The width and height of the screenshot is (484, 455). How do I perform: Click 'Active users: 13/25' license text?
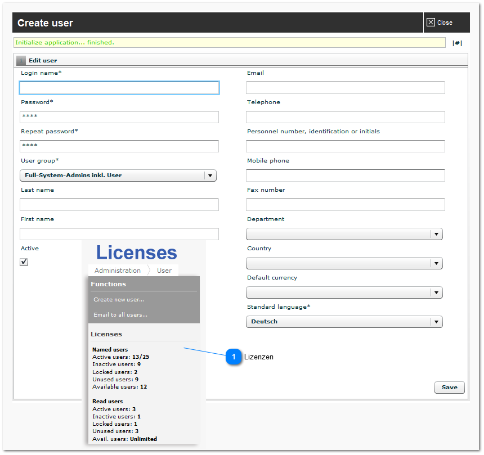120,357
